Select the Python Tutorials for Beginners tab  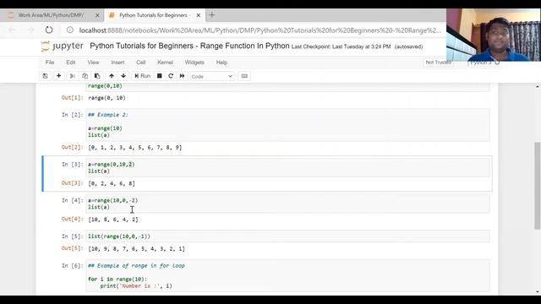click(x=153, y=15)
